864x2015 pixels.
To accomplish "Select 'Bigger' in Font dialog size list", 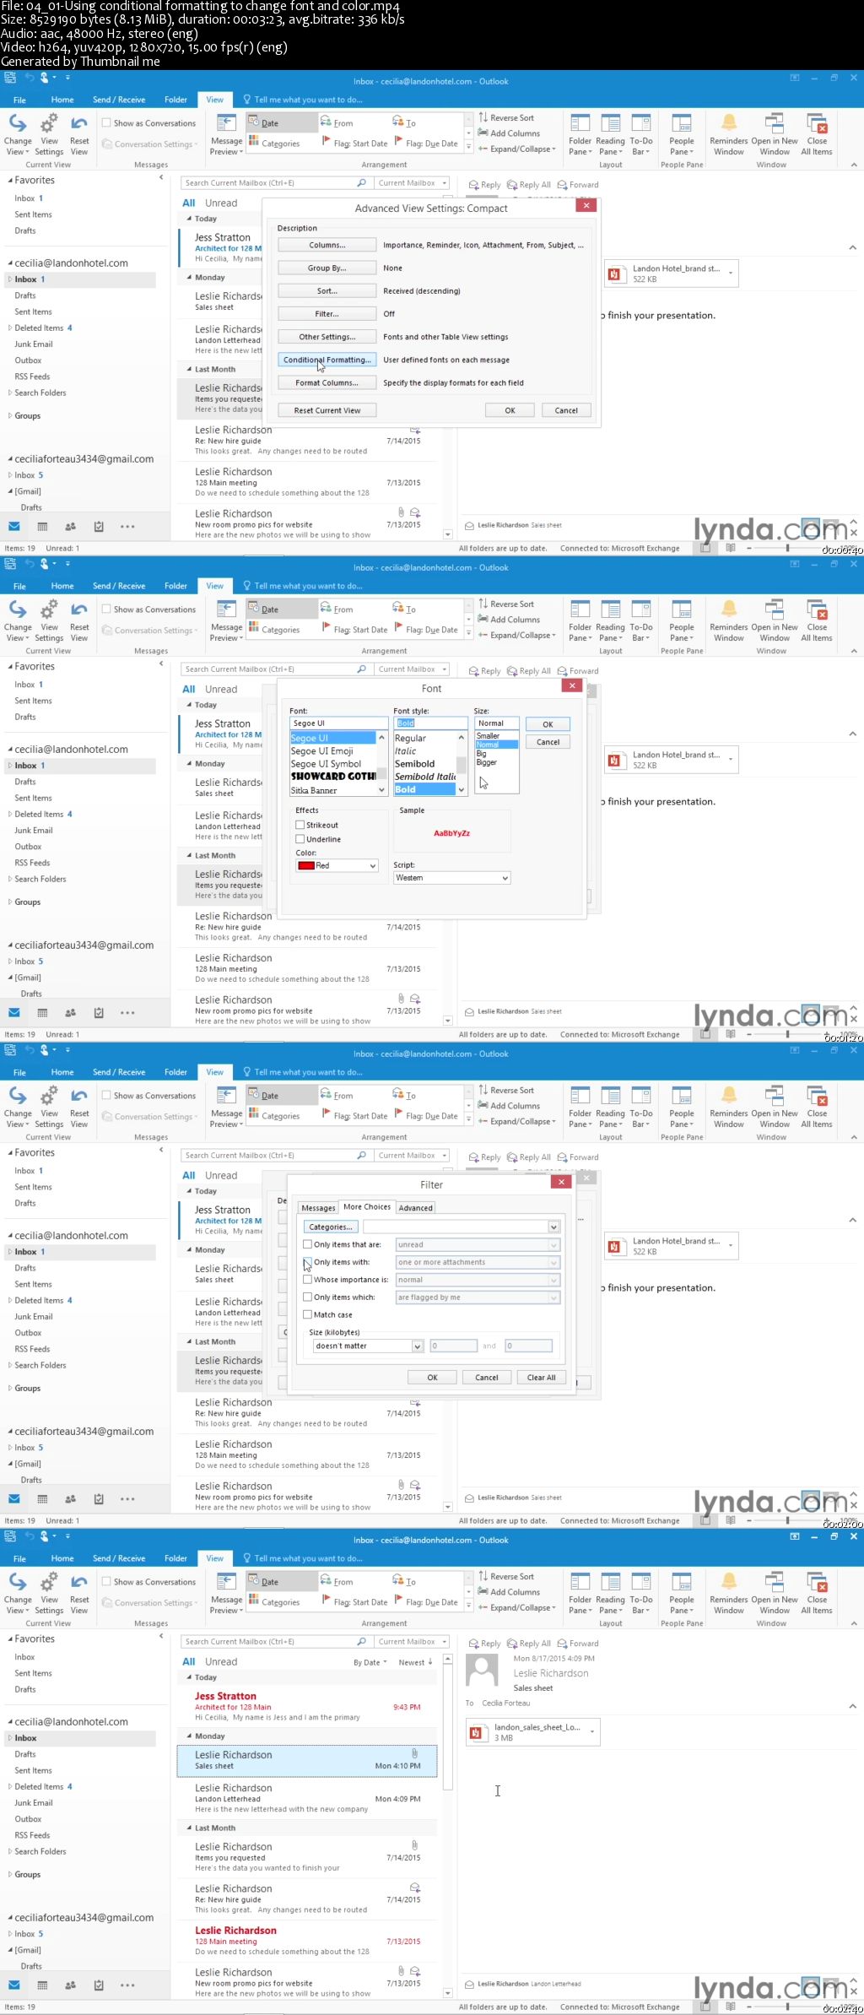I will pos(487,762).
